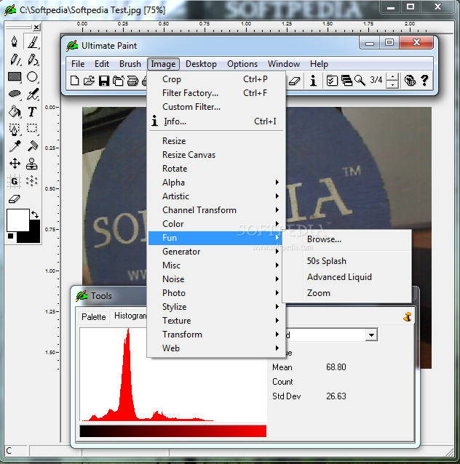Switch to the Palette tab

pyautogui.click(x=94, y=317)
